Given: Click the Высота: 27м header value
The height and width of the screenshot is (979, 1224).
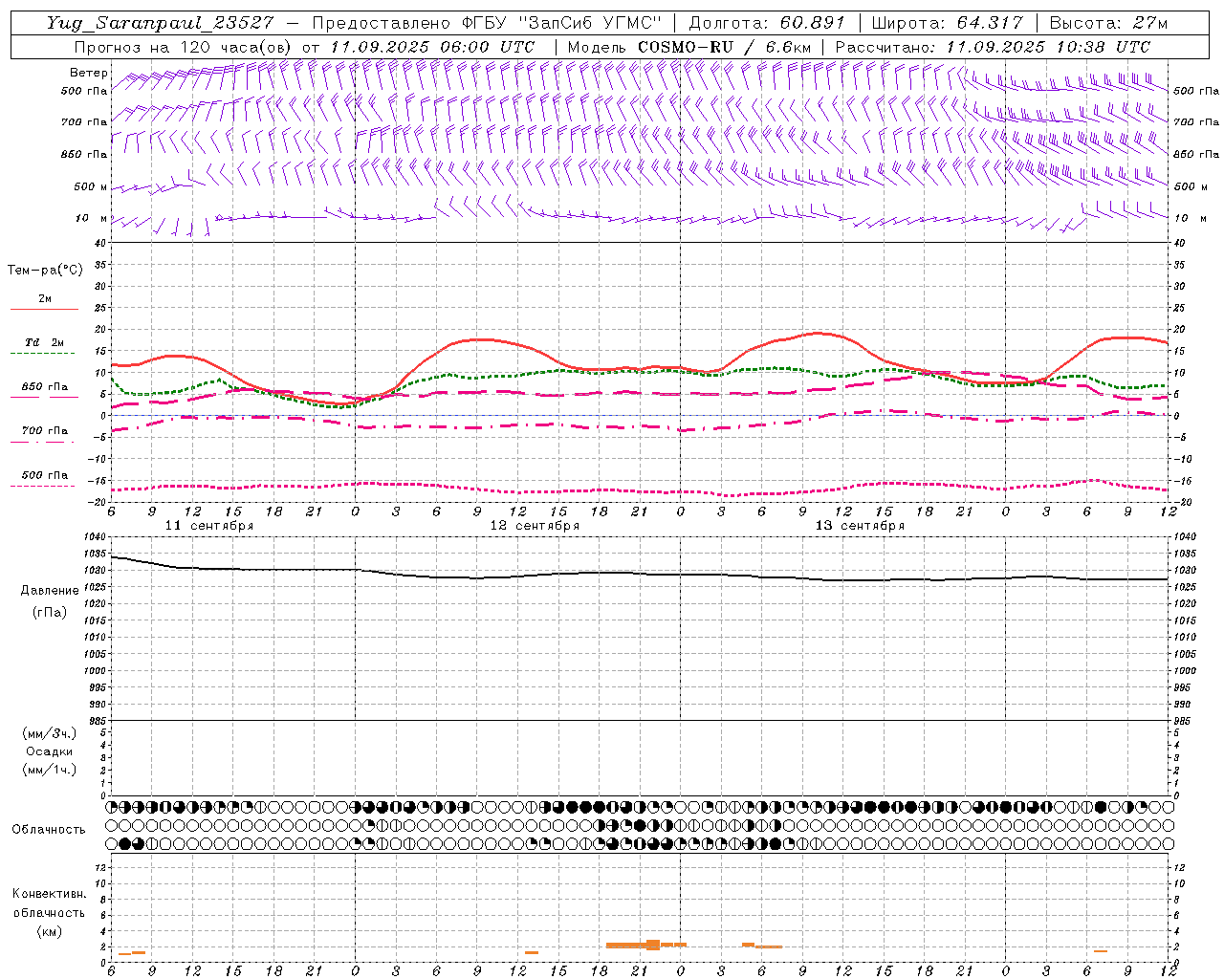Looking at the screenshot, I should (1108, 23).
